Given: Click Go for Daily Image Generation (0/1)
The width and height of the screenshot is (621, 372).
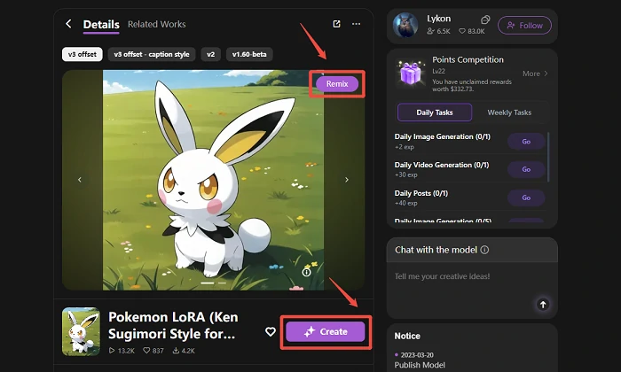Looking at the screenshot, I should pos(526,142).
